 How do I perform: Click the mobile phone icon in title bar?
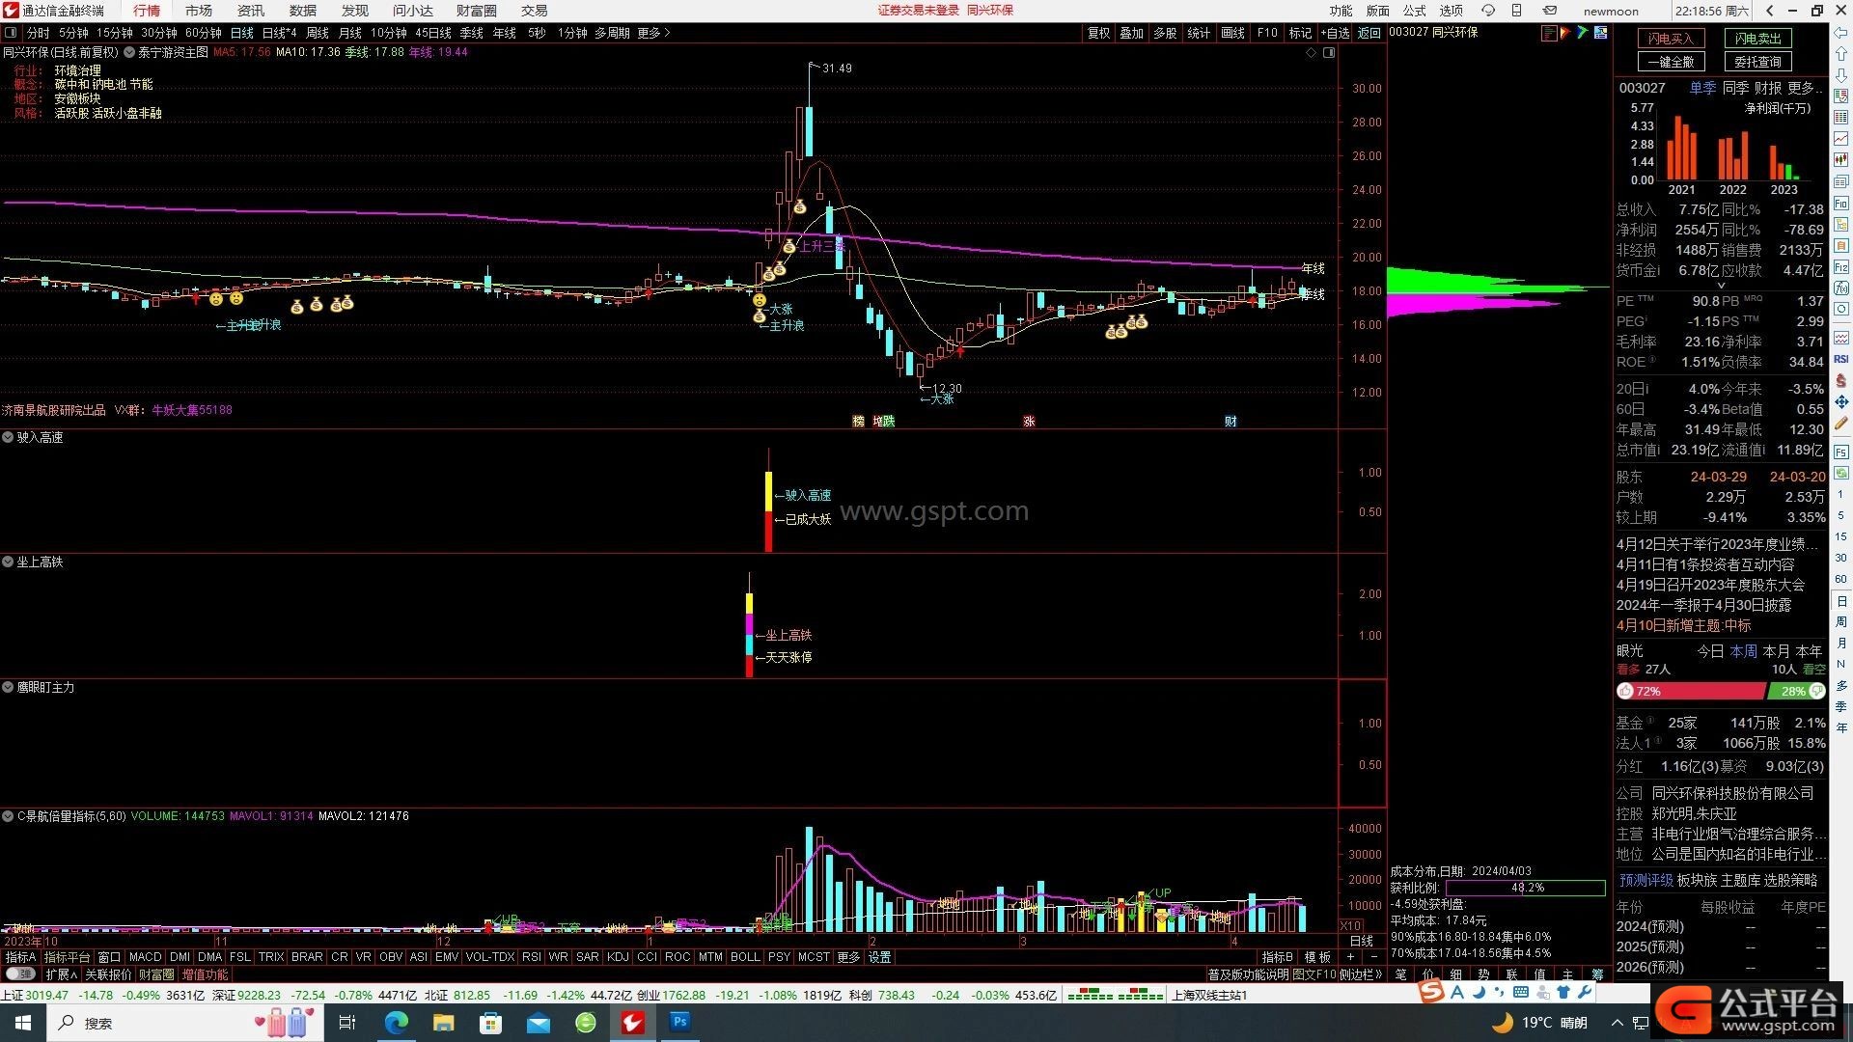pyautogui.click(x=1516, y=11)
